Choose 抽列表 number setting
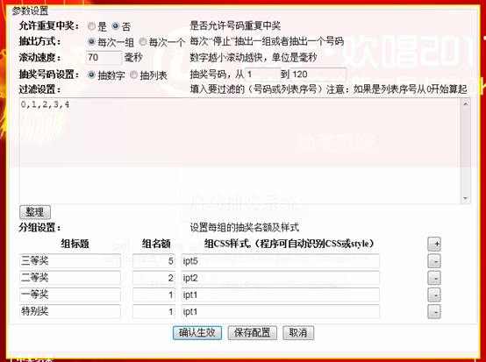 click(x=133, y=75)
